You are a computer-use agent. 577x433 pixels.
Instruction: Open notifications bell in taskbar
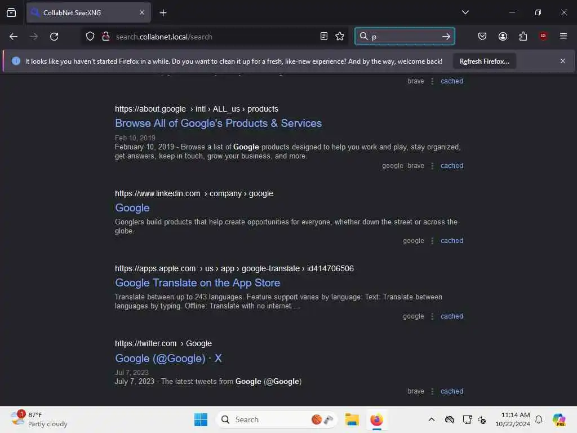click(539, 419)
